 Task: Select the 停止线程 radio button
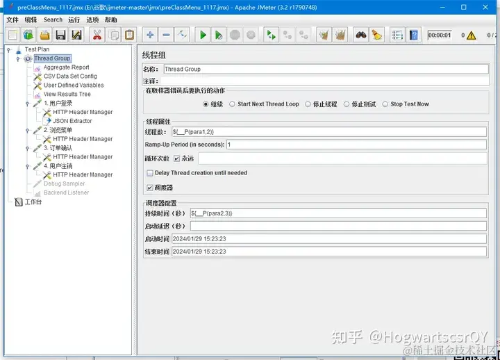coord(308,104)
